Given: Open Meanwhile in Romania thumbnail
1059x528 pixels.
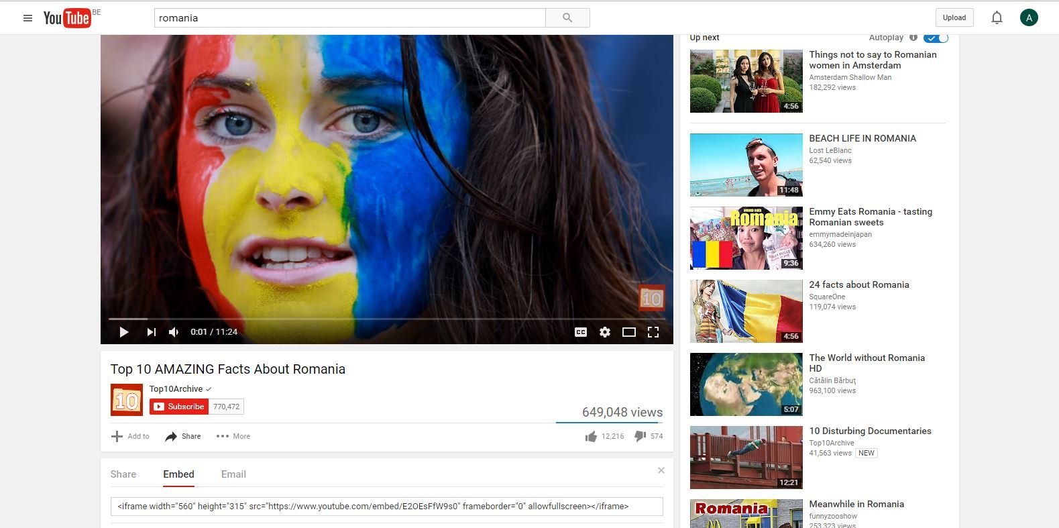Looking at the screenshot, I should click(x=746, y=514).
